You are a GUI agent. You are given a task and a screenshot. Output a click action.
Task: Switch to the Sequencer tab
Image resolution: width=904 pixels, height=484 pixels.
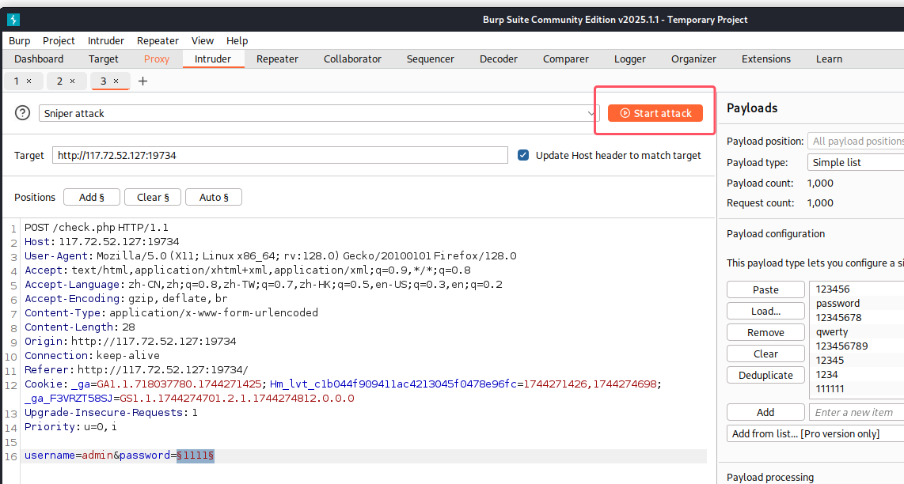430,59
